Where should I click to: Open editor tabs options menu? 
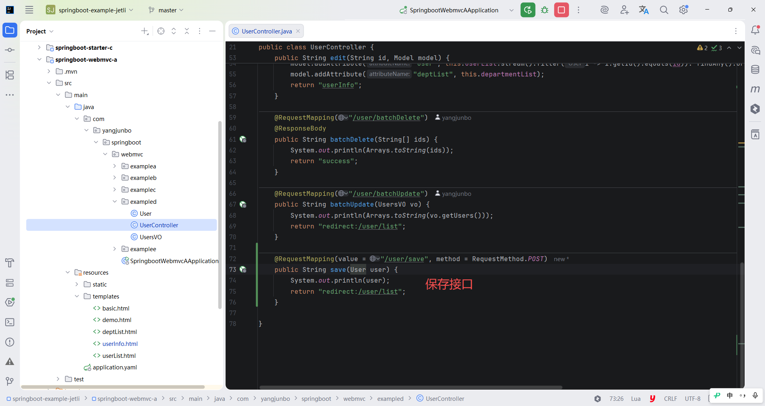tap(736, 31)
